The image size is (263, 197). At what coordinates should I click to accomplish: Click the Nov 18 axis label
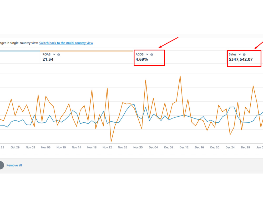click(x=92, y=147)
